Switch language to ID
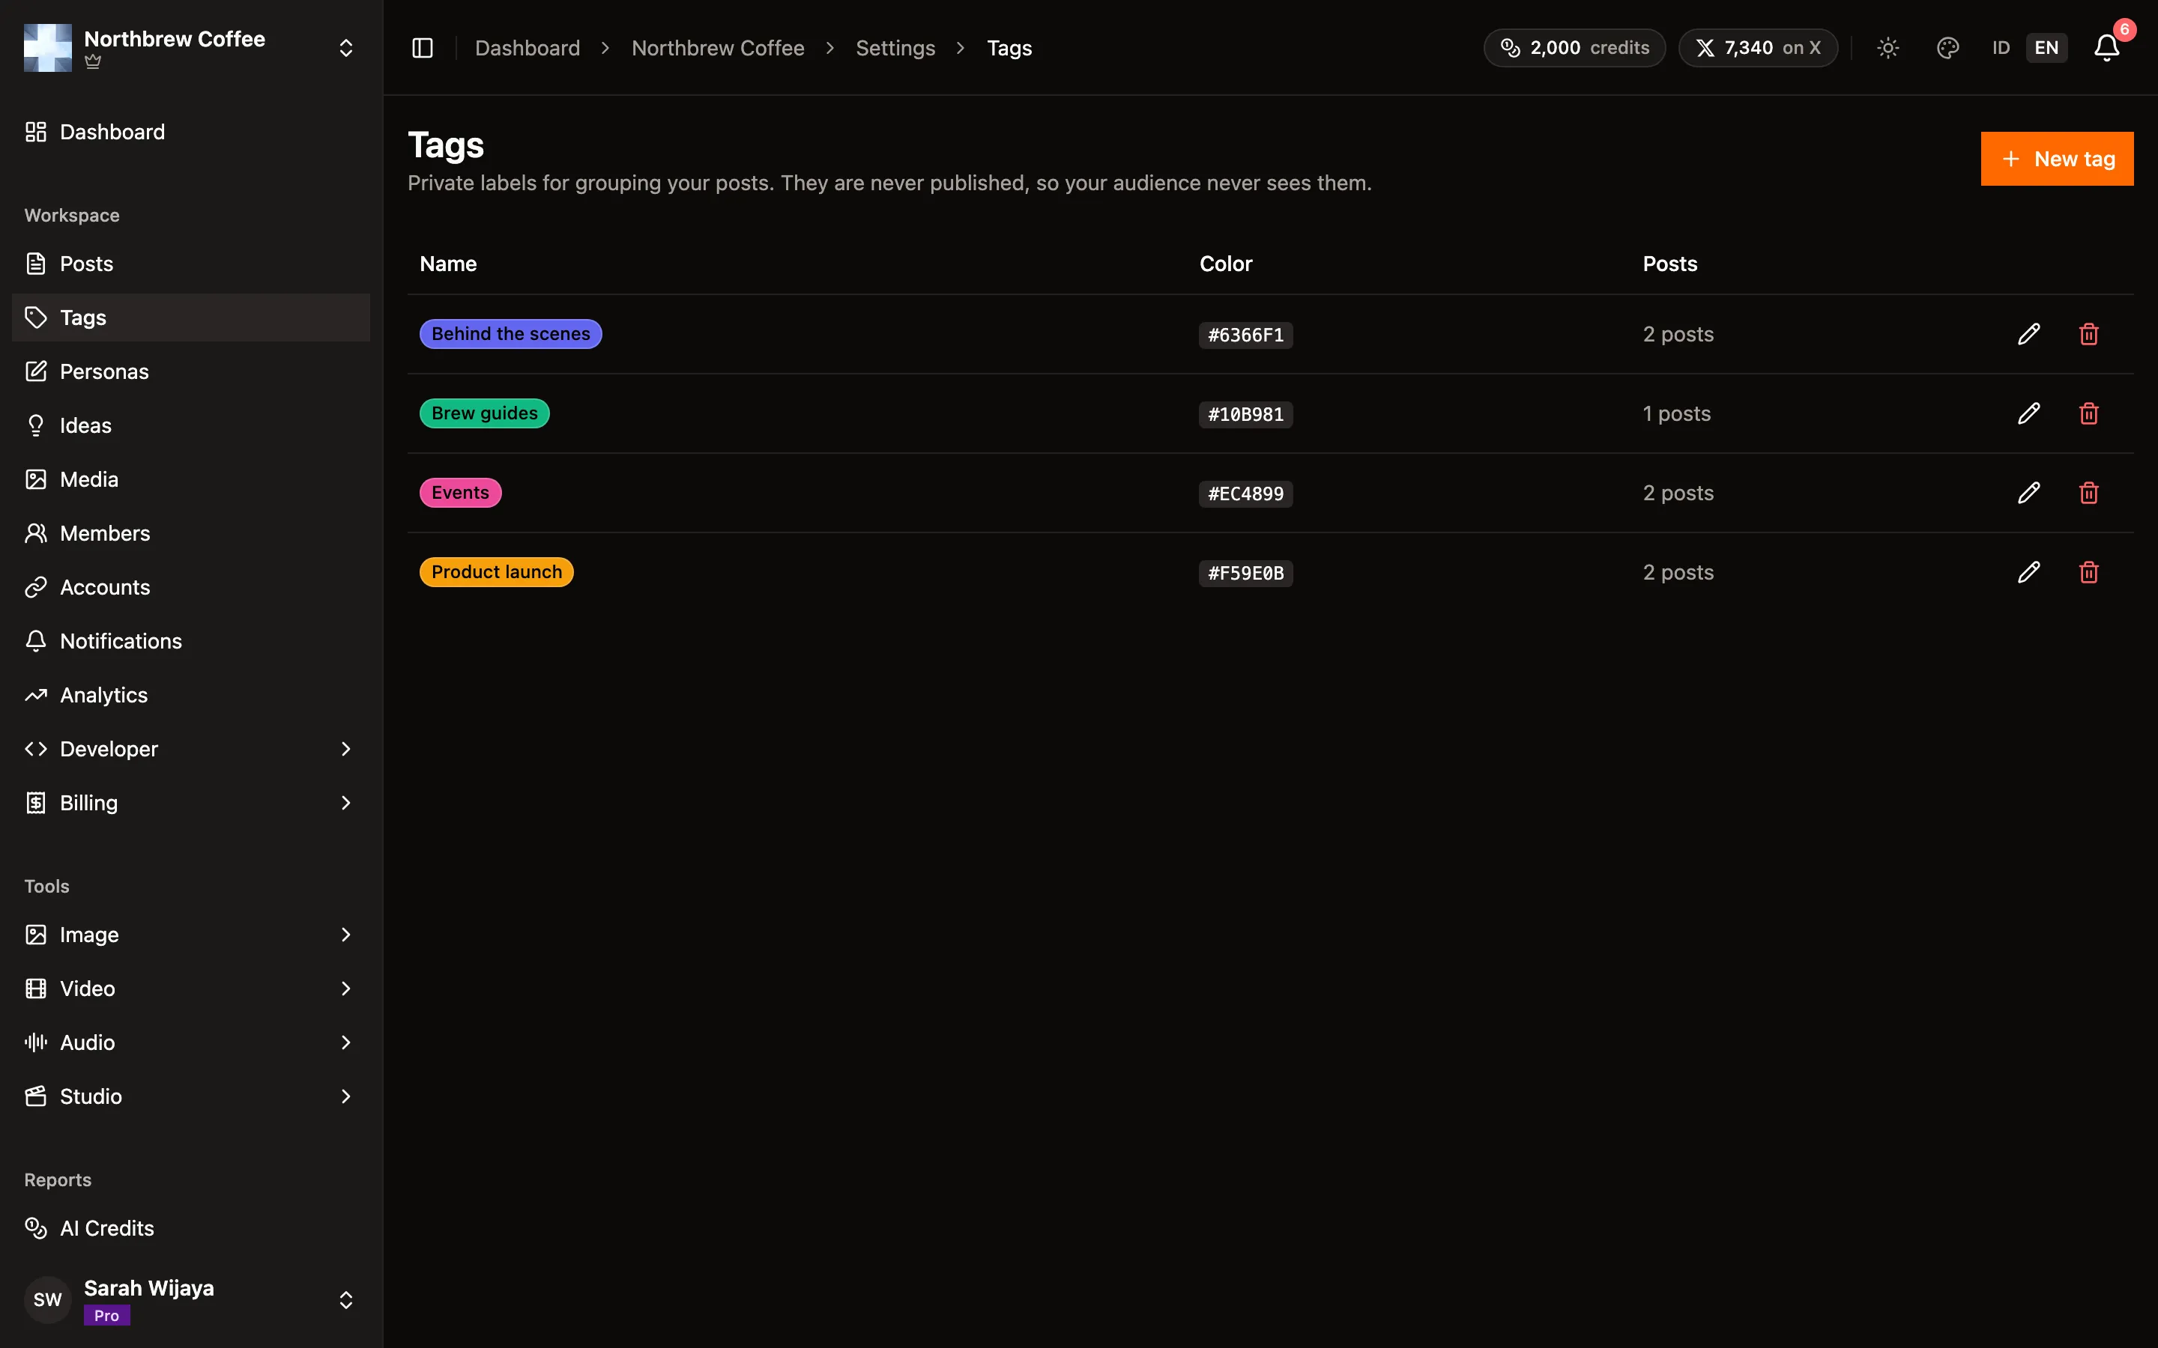This screenshot has height=1348, width=2158. point(2001,48)
